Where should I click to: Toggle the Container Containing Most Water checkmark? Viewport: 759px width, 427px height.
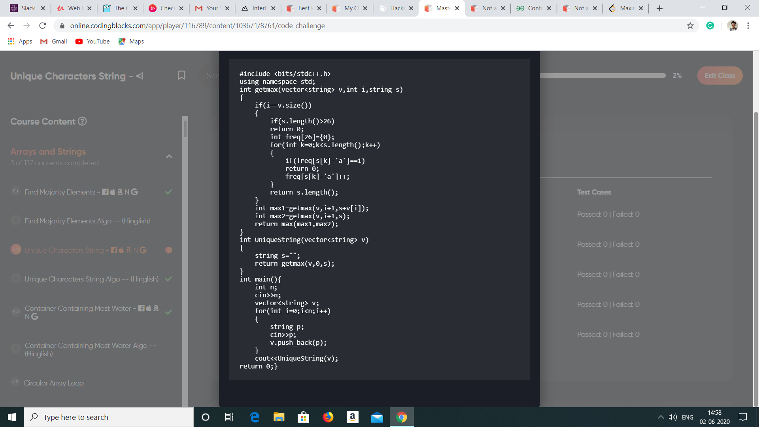click(168, 312)
